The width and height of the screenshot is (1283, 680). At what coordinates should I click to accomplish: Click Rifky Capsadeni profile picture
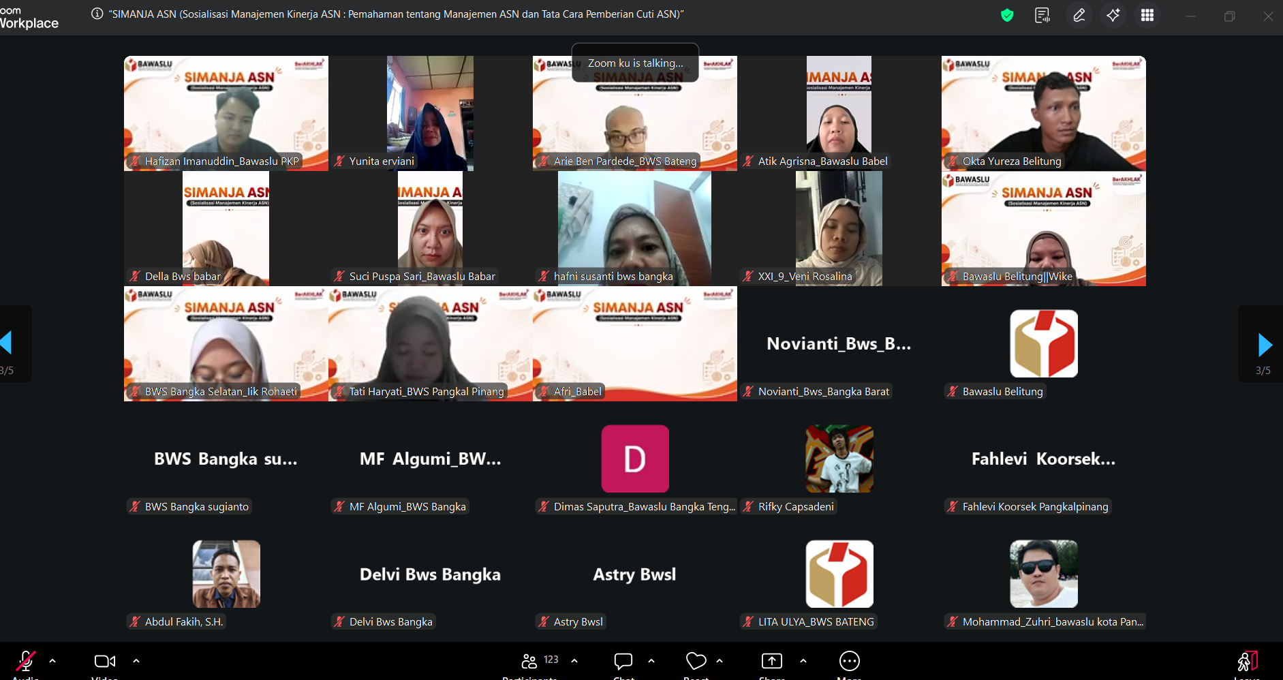(839, 459)
